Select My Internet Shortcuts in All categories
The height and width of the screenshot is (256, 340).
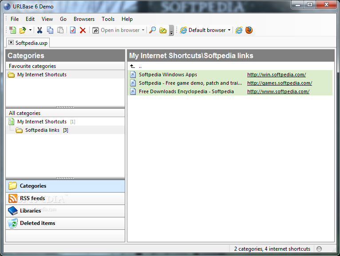[x=65, y=122]
